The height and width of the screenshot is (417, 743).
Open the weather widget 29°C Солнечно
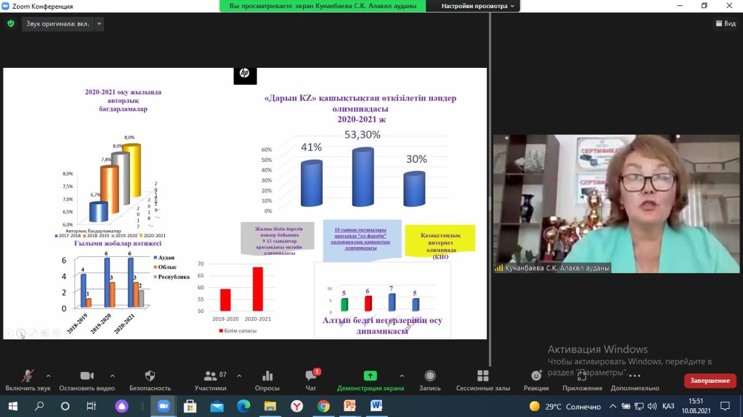click(x=565, y=406)
